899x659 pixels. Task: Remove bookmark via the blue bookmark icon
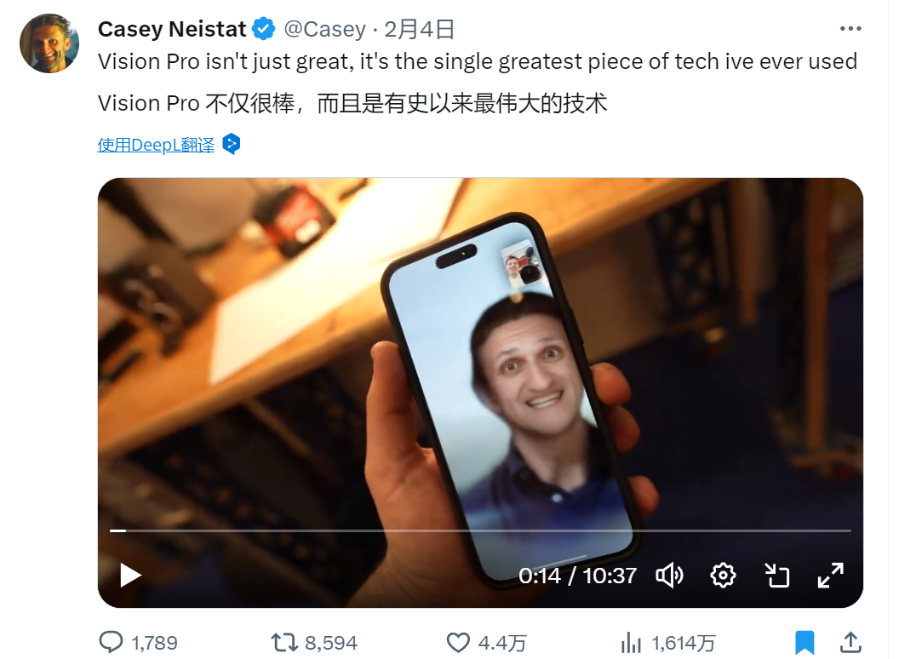tap(805, 642)
